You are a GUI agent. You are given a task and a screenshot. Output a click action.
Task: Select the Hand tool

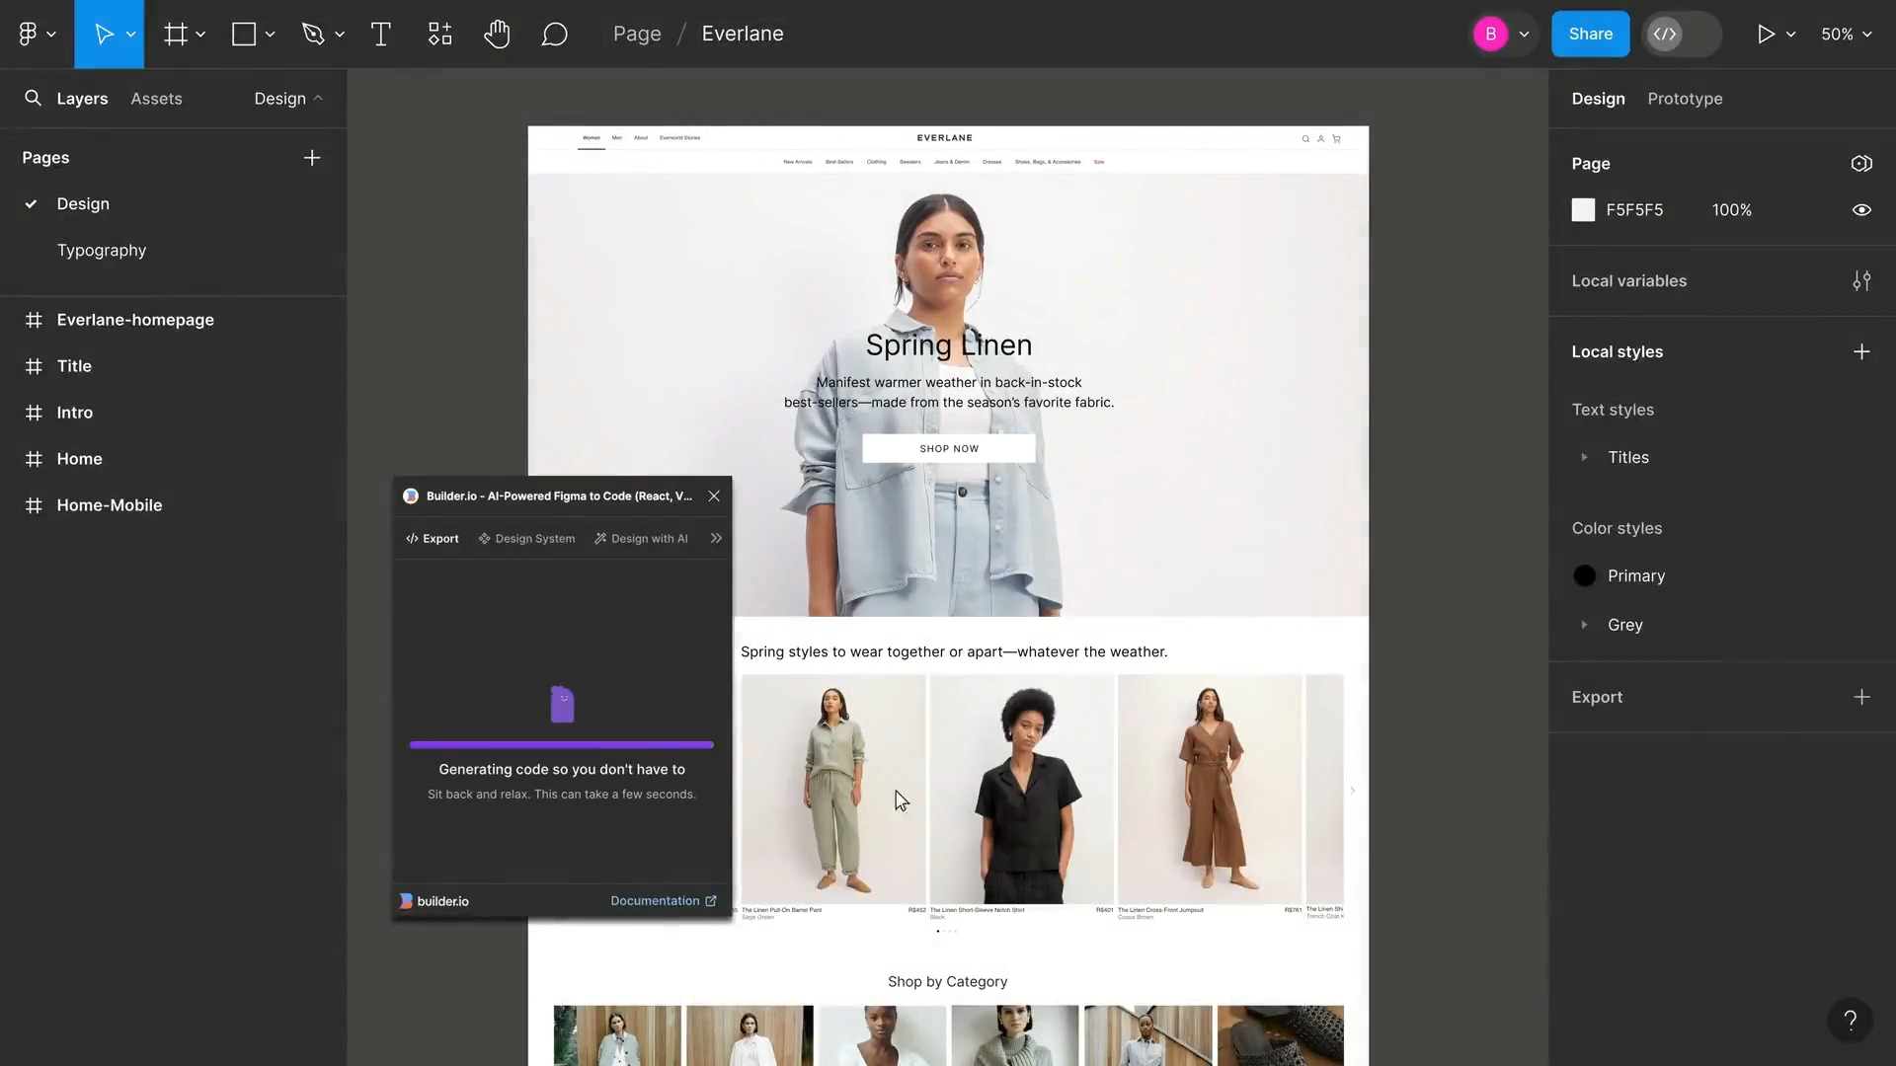[497, 35]
